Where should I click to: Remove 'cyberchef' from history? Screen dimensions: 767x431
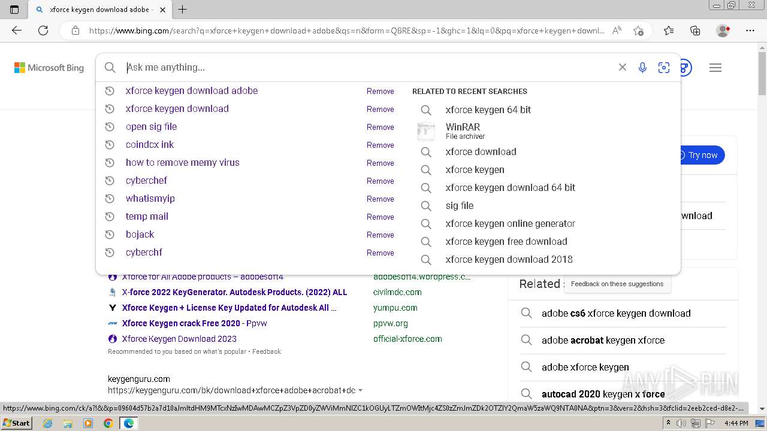click(381, 181)
